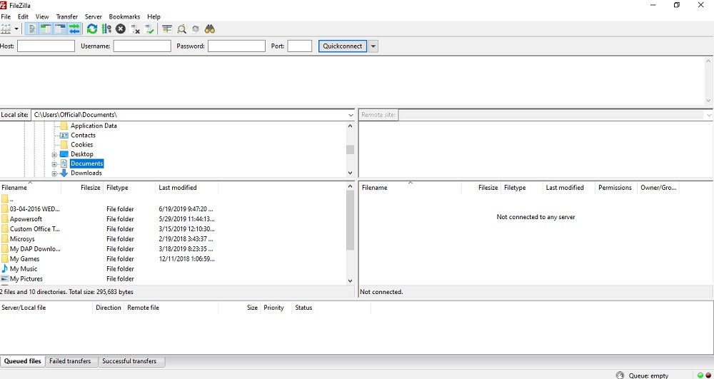
Task: Toggle directory comparison magnifier icon
Action: click(181, 29)
